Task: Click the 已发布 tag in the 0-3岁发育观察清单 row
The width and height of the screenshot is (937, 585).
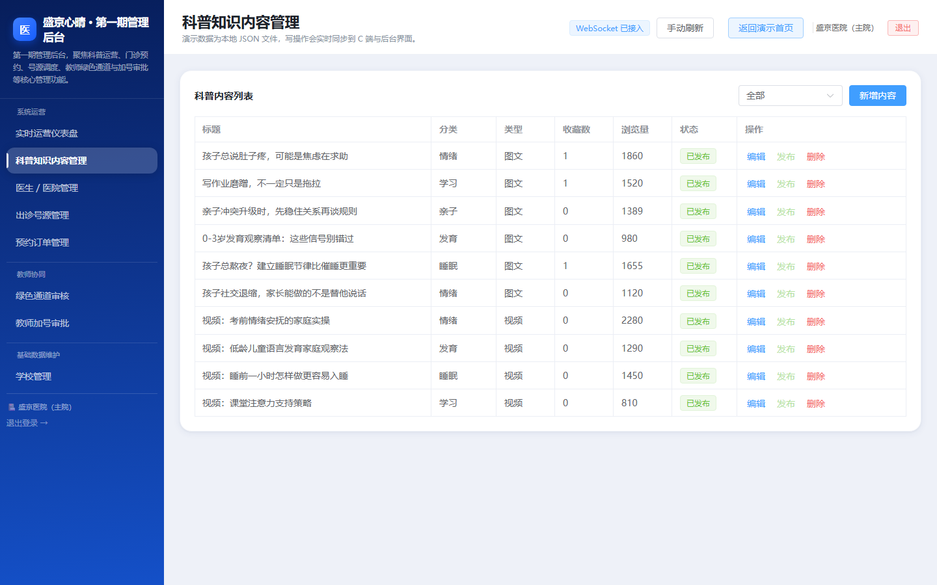Action: [698, 239]
